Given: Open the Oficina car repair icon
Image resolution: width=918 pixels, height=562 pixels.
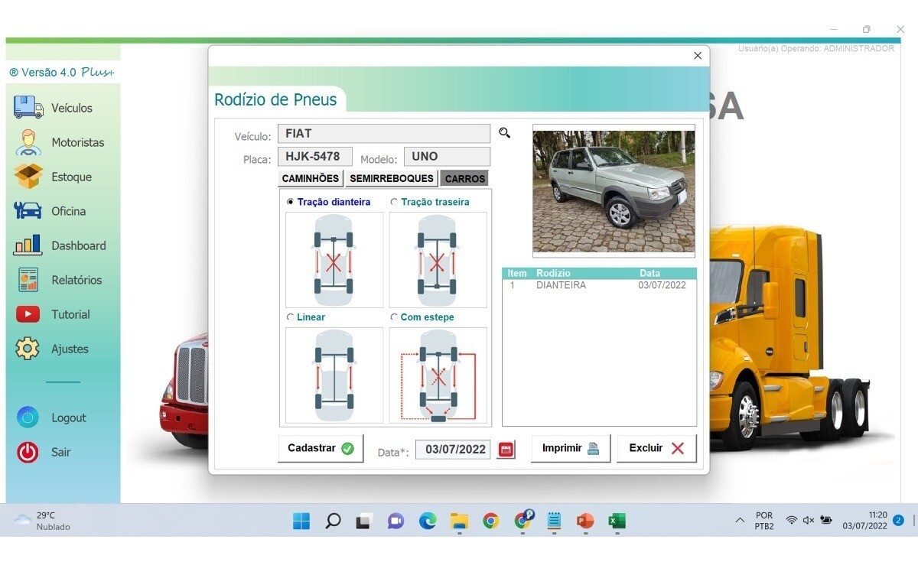Looking at the screenshot, I should coord(28,211).
